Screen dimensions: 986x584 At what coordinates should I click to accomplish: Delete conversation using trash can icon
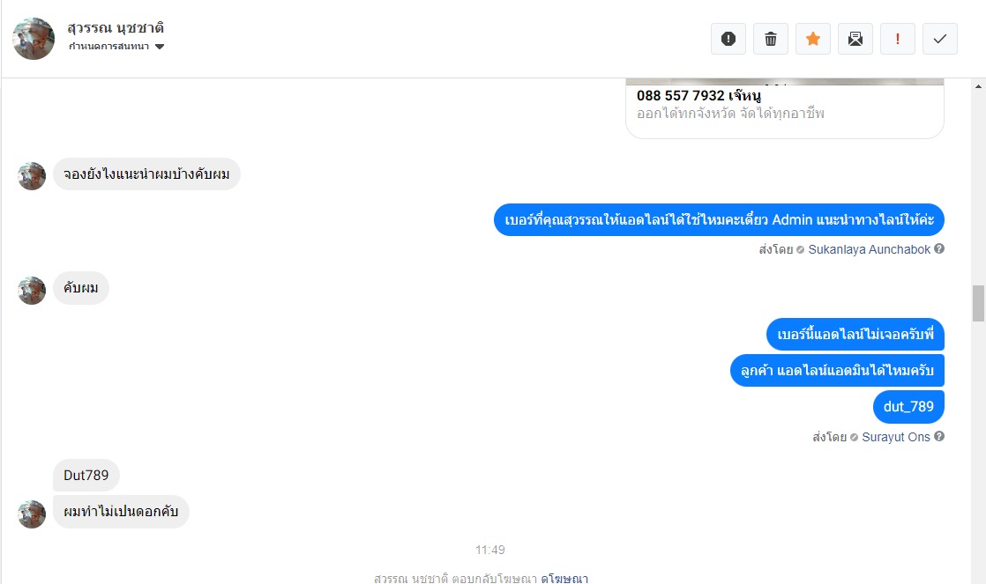coord(770,39)
